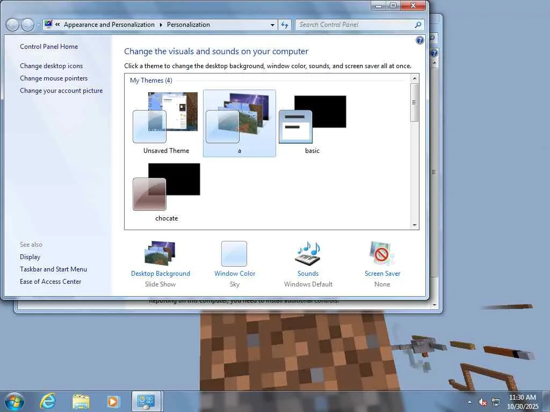550x412 pixels.
Task: Open the Screen Saver icon
Action: pyautogui.click(x=382, y=254)
